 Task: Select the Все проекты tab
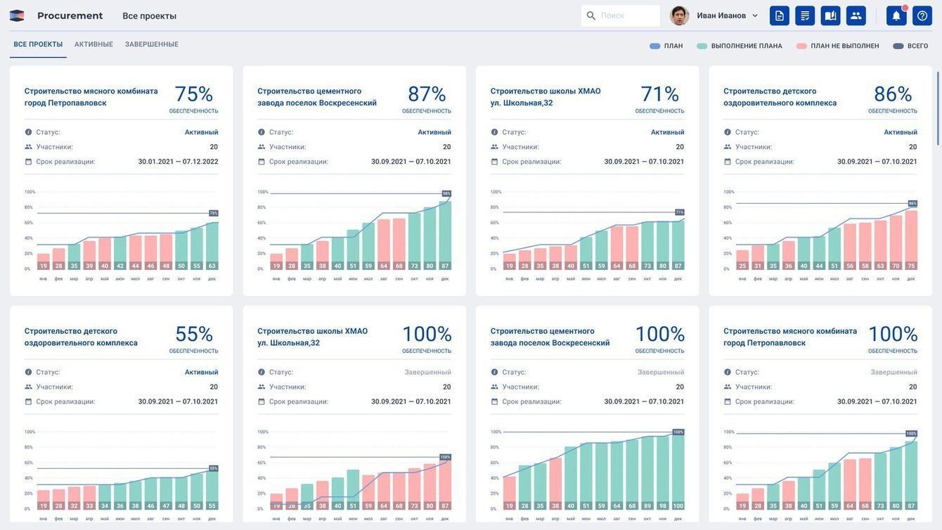coord(38,44)
